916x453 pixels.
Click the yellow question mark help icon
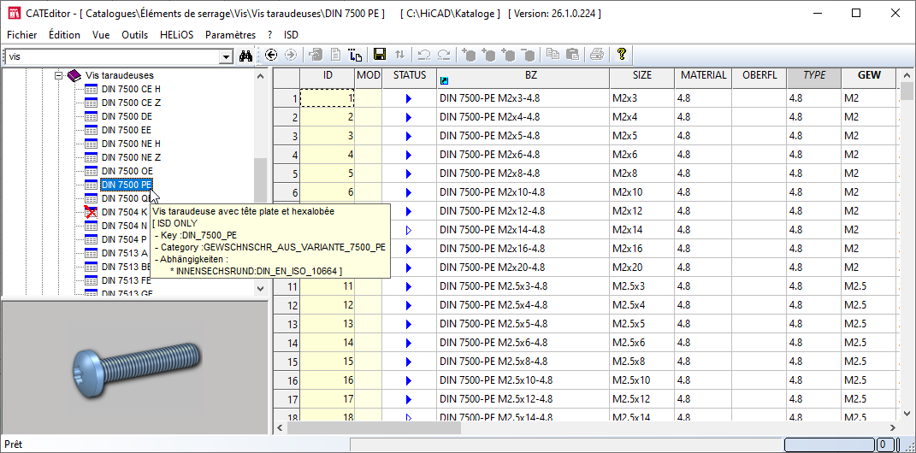pyautogui.click(x=622, y=55)
